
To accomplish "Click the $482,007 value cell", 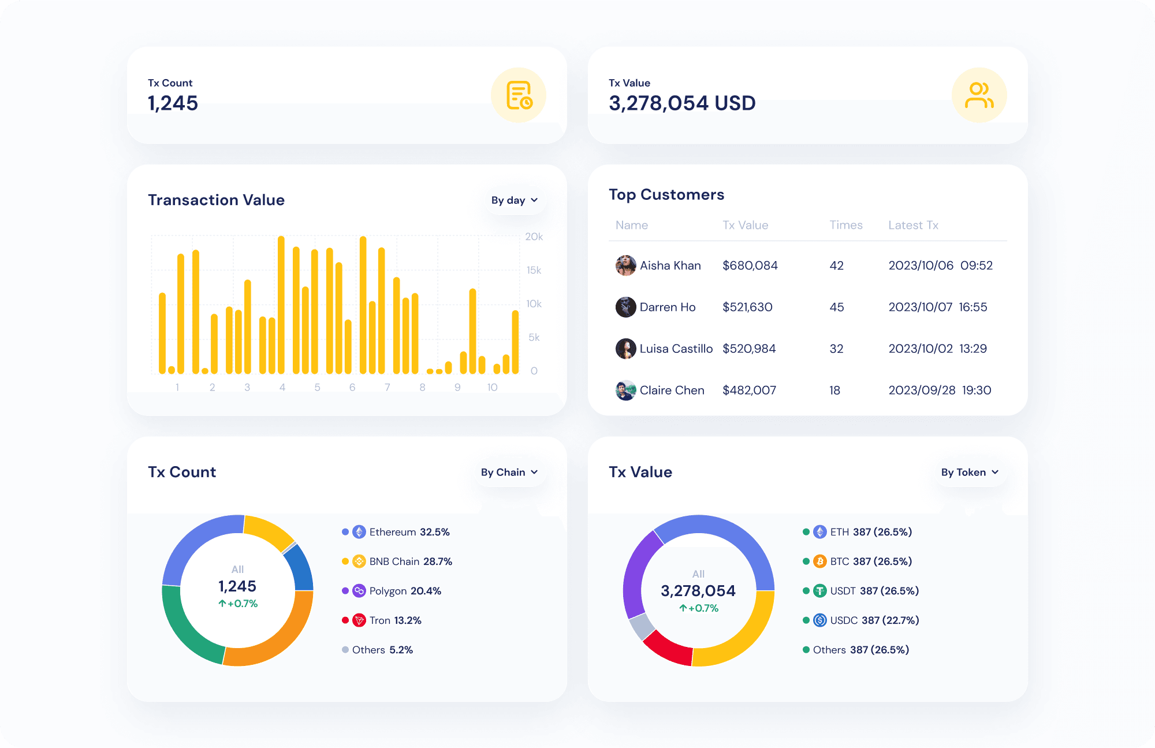I will (750, 390).
